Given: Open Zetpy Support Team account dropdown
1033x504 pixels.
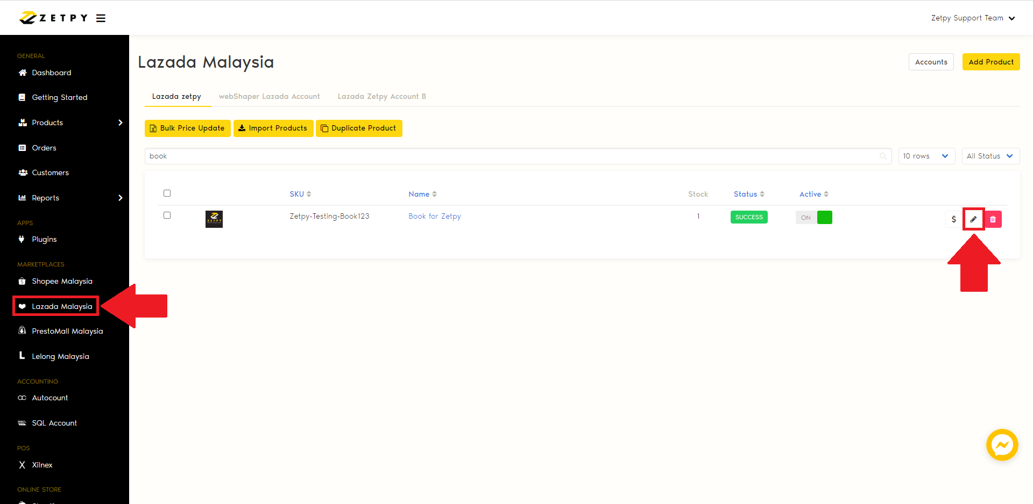Looking at the screenshot, I should [x=973, y=18].
